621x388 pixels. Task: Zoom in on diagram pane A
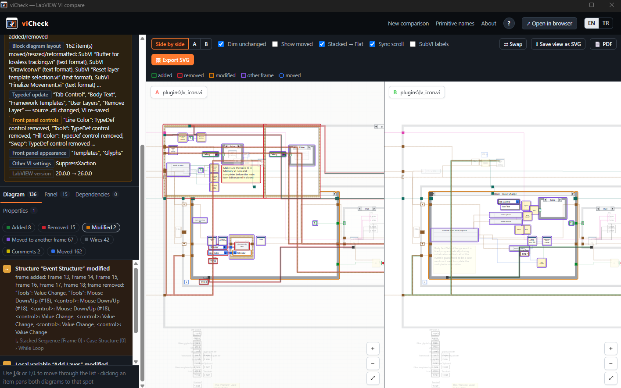pyautogui.click(x=373, y=349)
